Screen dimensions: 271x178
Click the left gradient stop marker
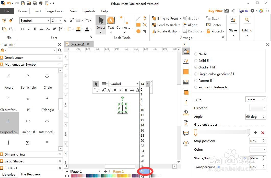195,133
